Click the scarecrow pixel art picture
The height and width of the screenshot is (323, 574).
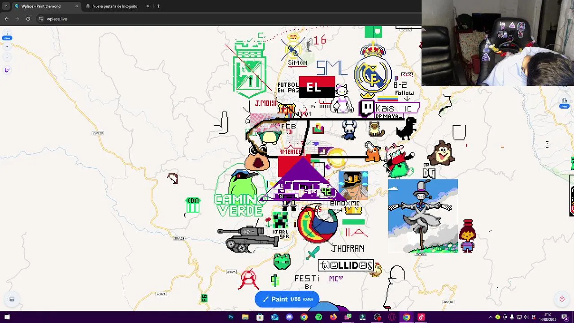[x=423, y=216]
